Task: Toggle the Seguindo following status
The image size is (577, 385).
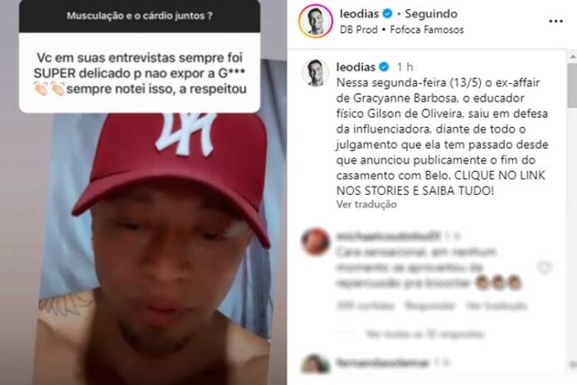Action: click(431, 14)
